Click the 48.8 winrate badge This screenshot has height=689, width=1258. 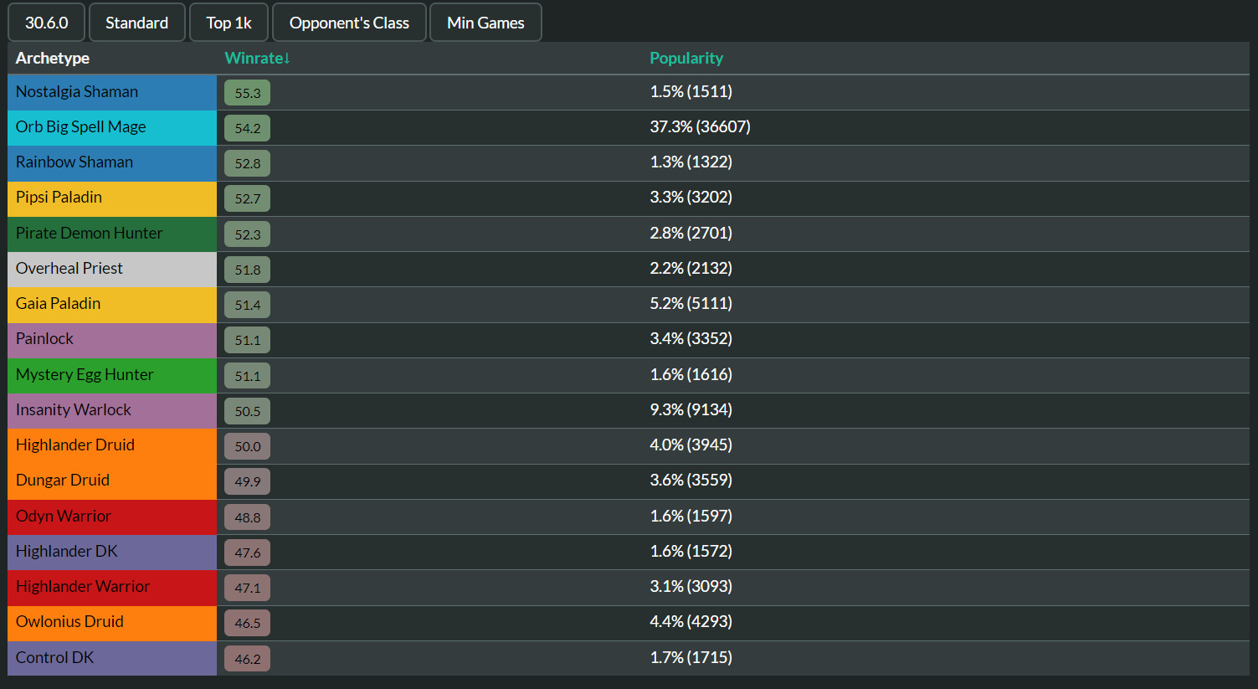247,517
